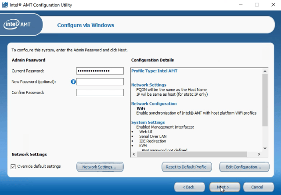Open the Network Settings dialog button

tap(100, 167)
